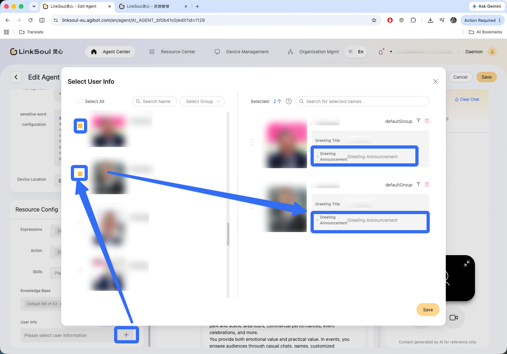
Task: Focus the Search for selected names field
Action: (x=362, y=101)
